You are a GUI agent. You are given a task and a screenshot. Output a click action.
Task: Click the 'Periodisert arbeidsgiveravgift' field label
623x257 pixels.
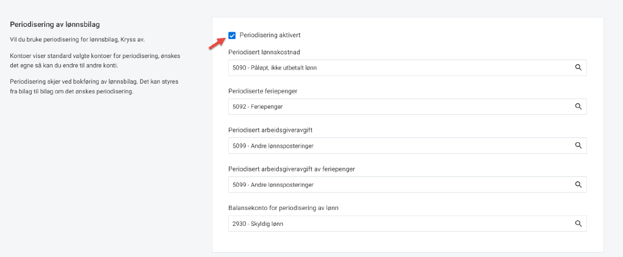[269, 130]
